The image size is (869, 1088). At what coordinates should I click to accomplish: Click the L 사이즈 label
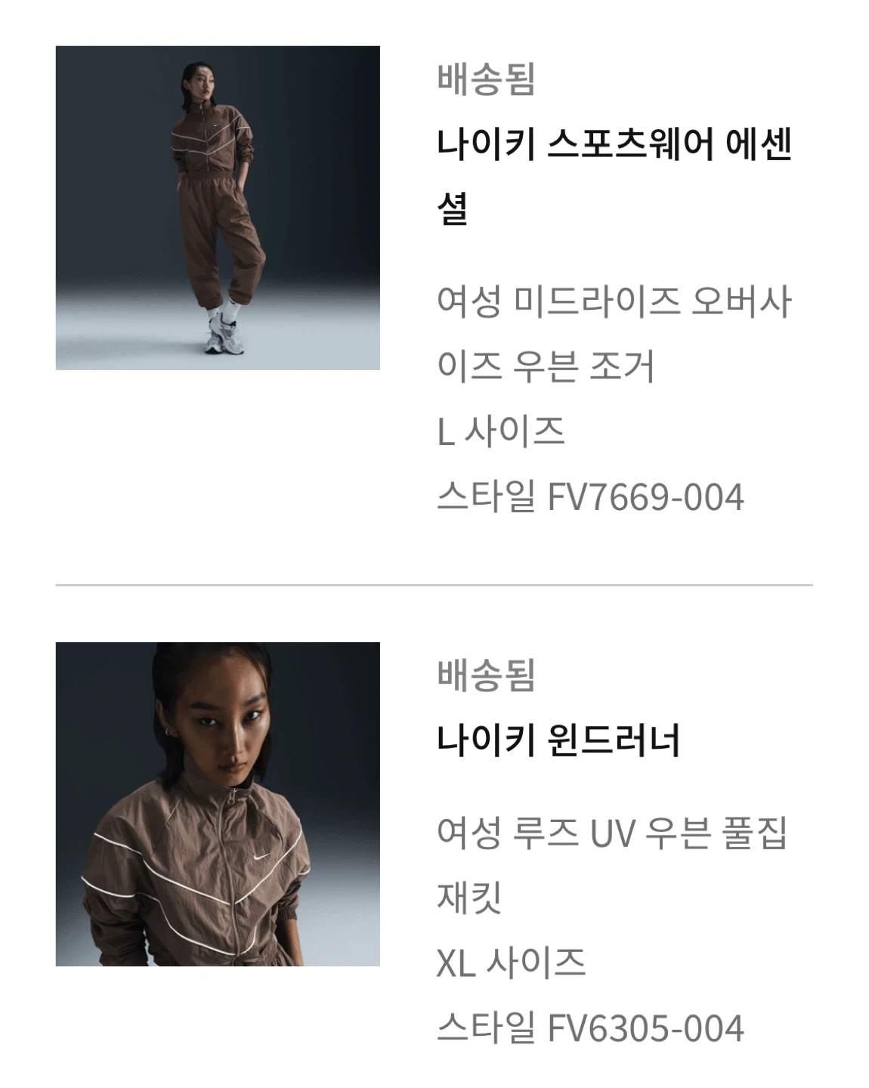(x=501, y=432)
